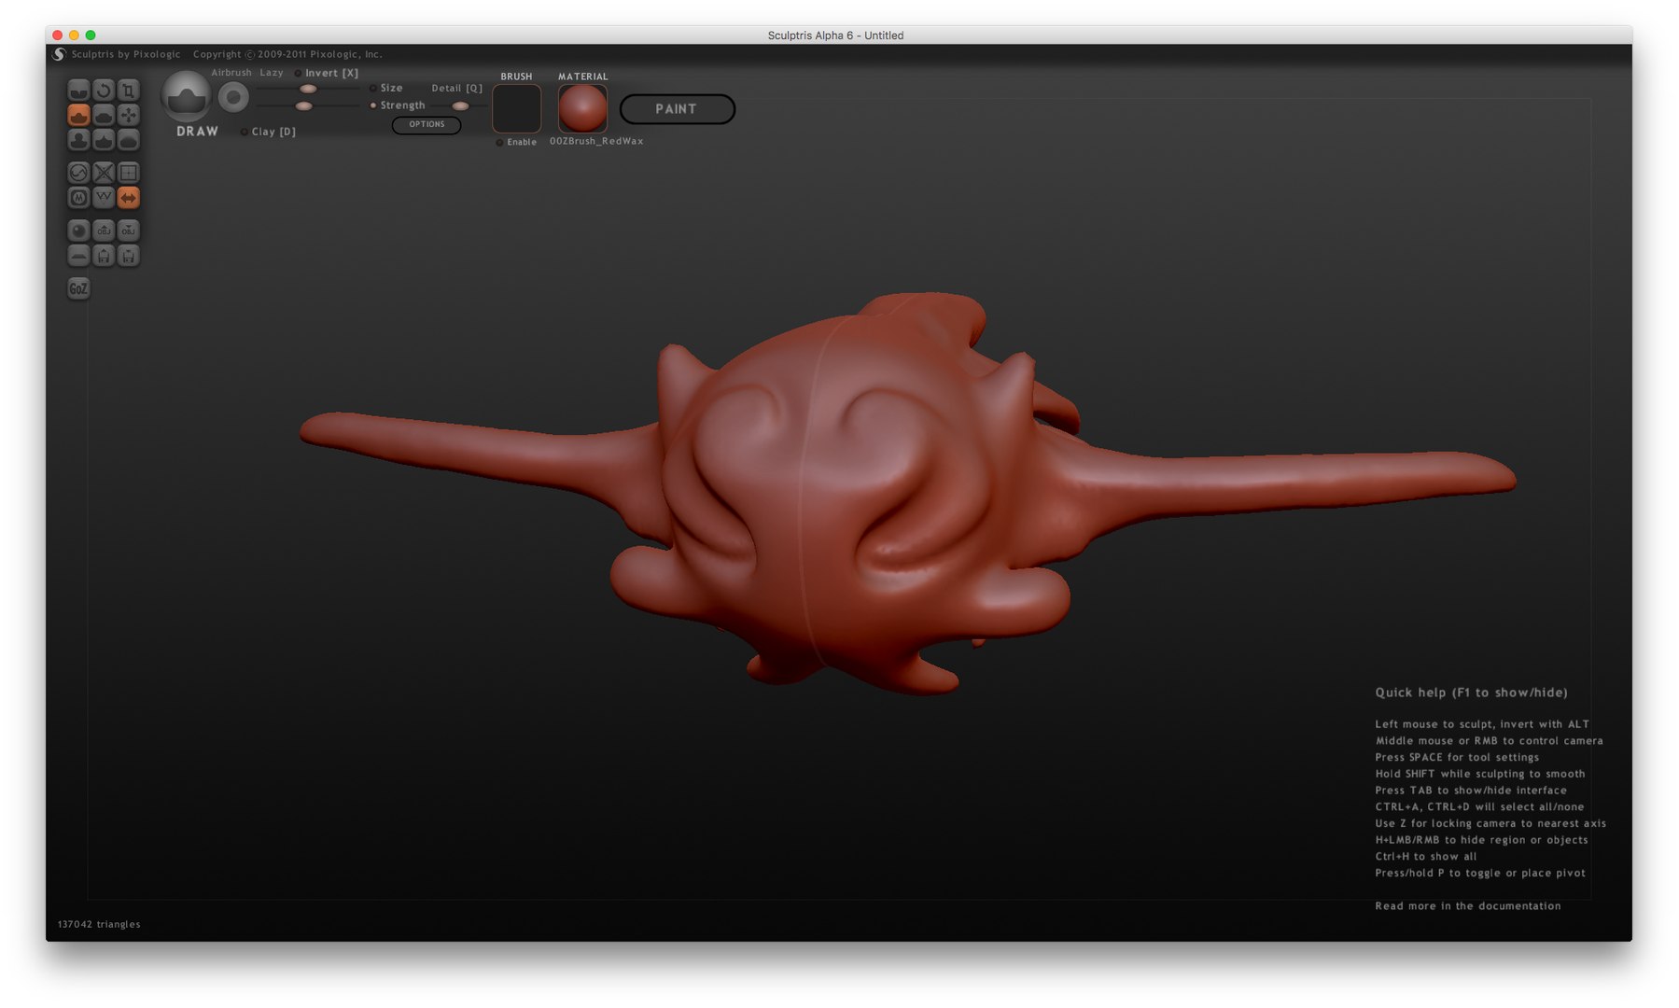Minimize the Sculptris window
The height and width of the screenshot is (1008, 1679).
coord(74,35)
